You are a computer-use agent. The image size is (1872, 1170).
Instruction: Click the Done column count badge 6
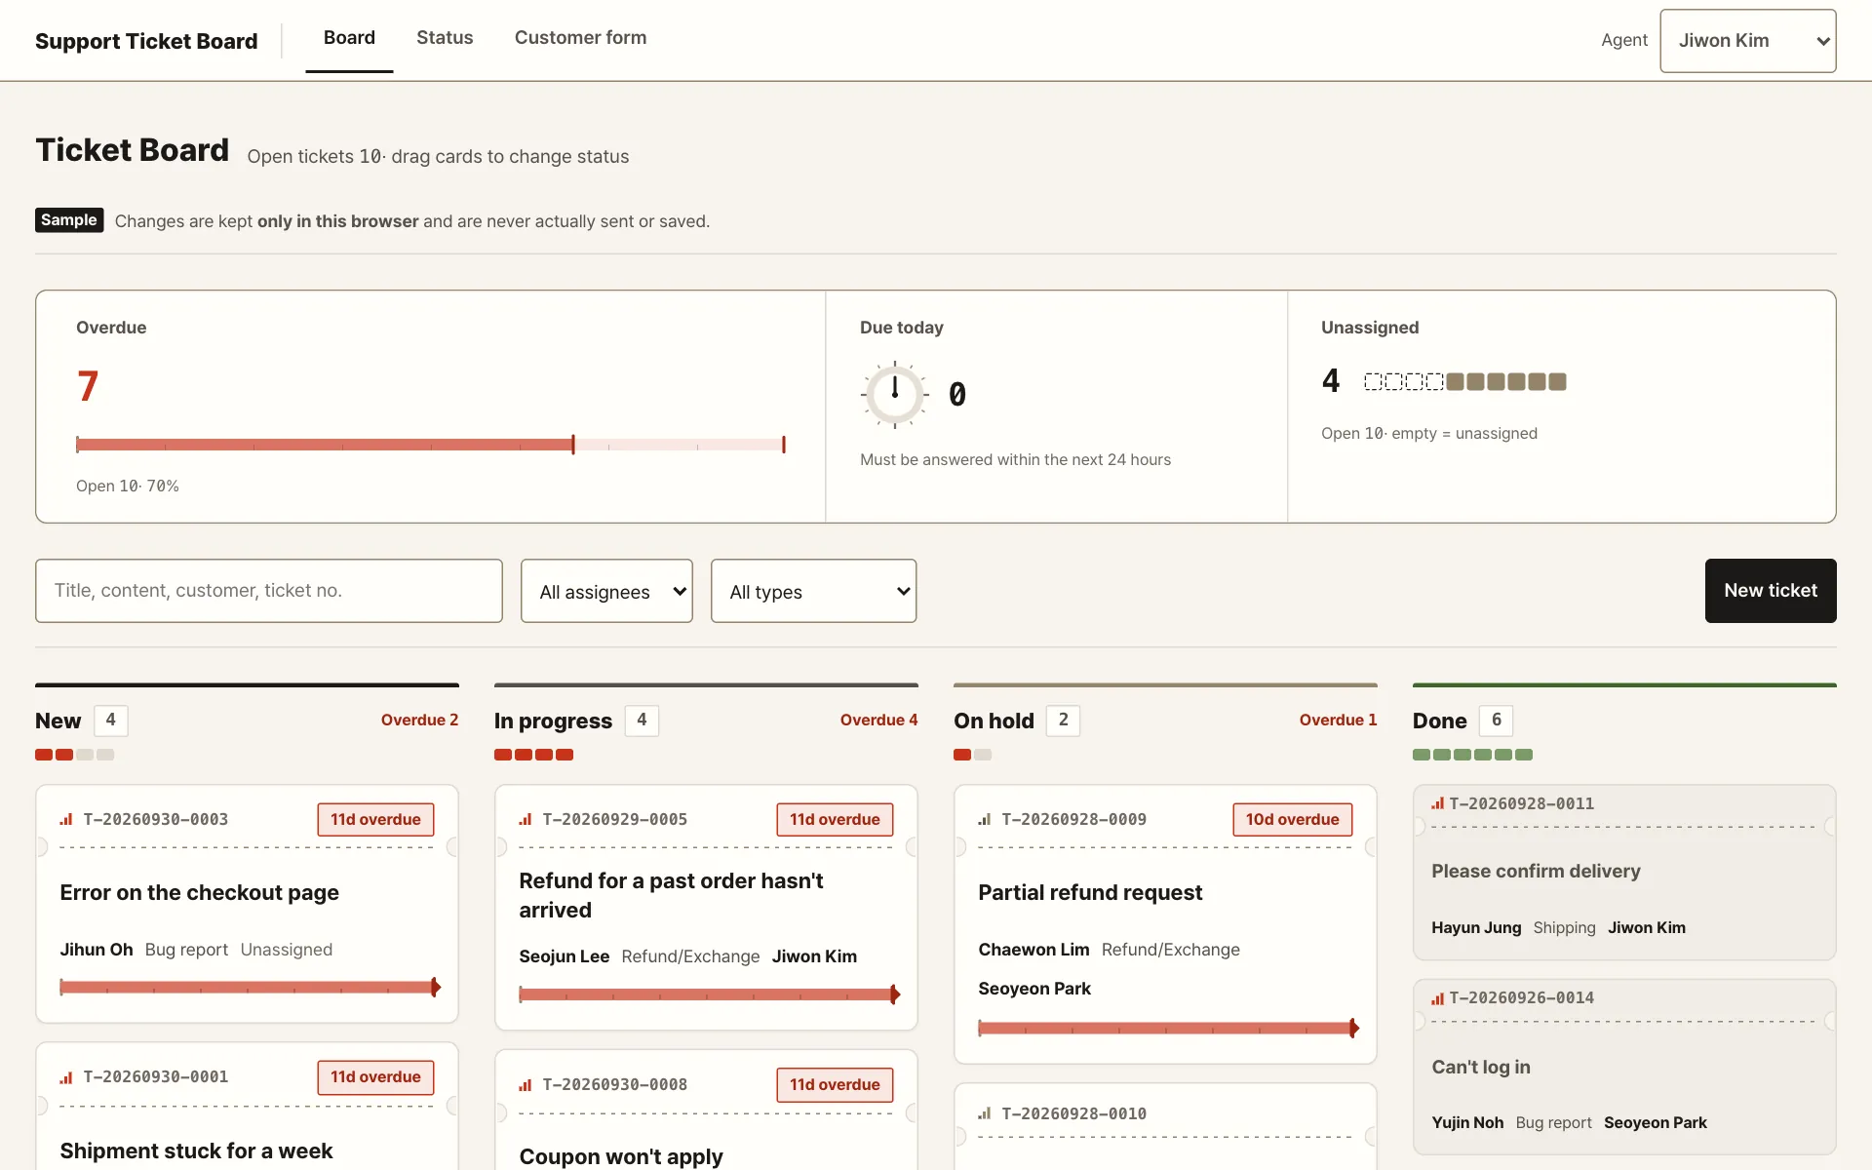click(x=1496, y=721)
